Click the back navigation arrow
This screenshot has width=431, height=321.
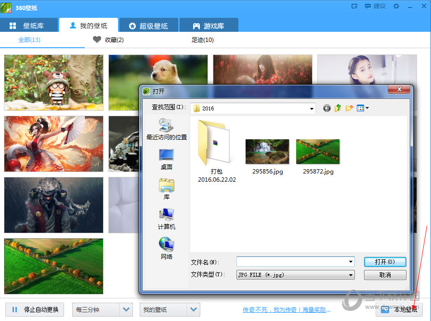[326, 108]
